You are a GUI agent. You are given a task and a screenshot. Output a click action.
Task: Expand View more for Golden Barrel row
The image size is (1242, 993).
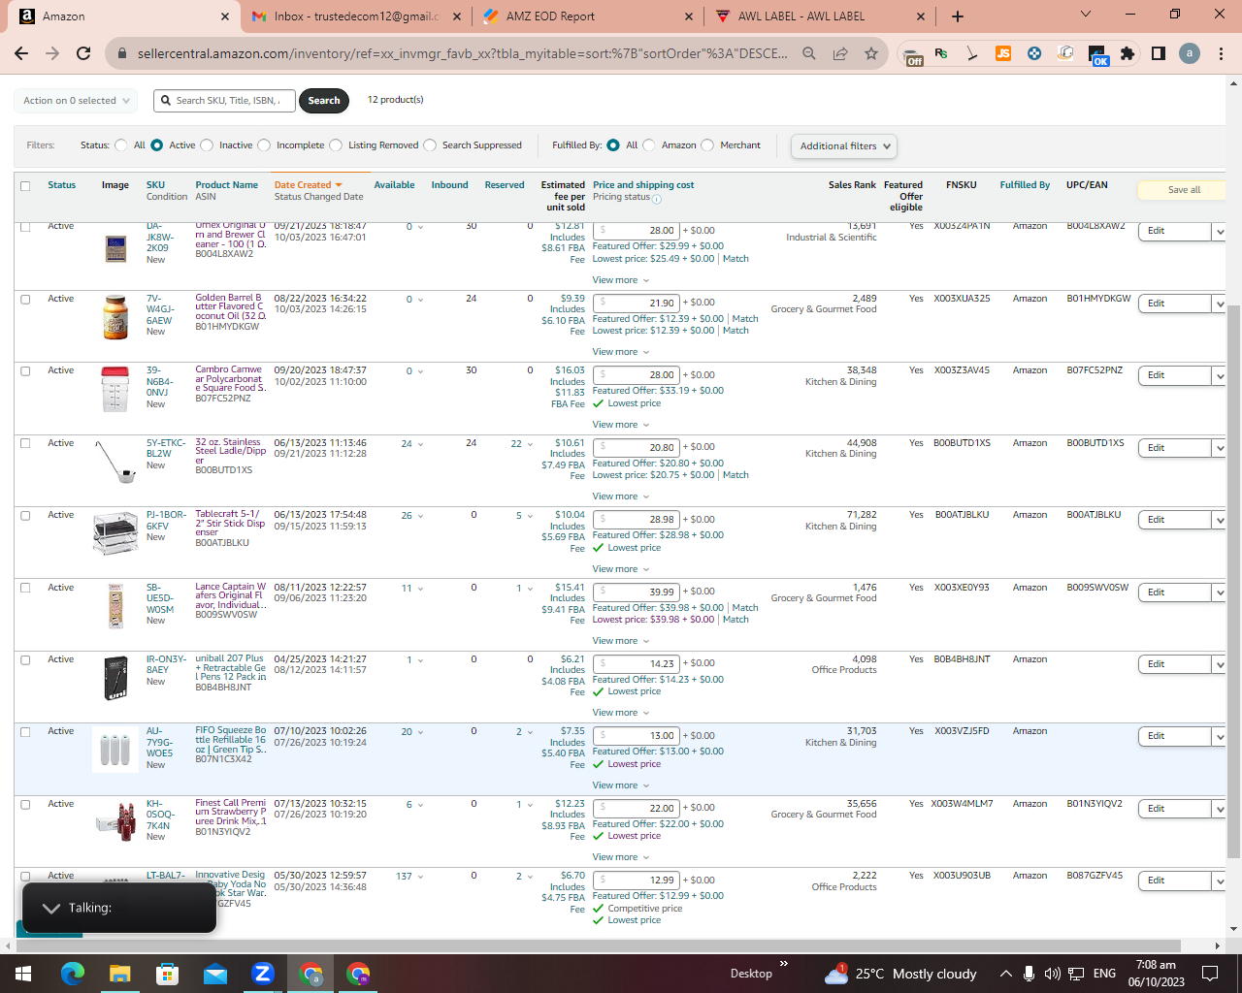coord(621,352)
